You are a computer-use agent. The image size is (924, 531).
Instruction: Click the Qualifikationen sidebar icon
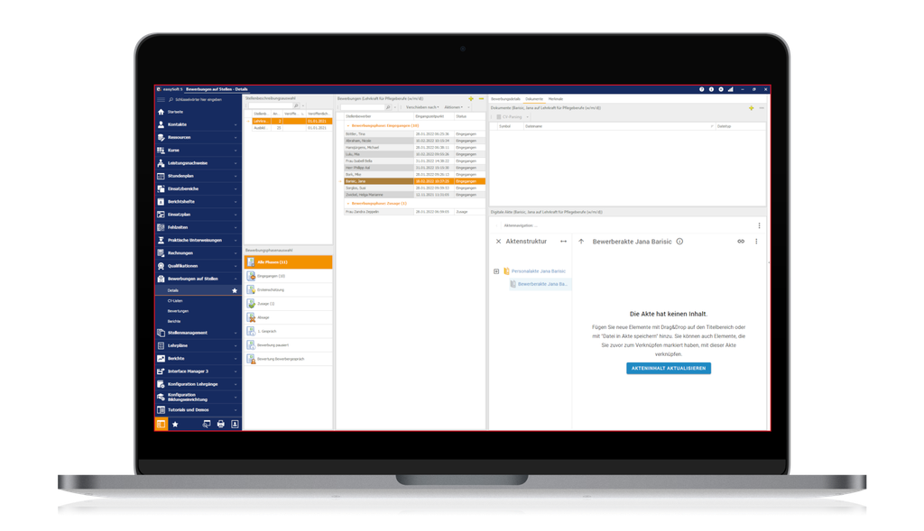[x=161, y=266]
